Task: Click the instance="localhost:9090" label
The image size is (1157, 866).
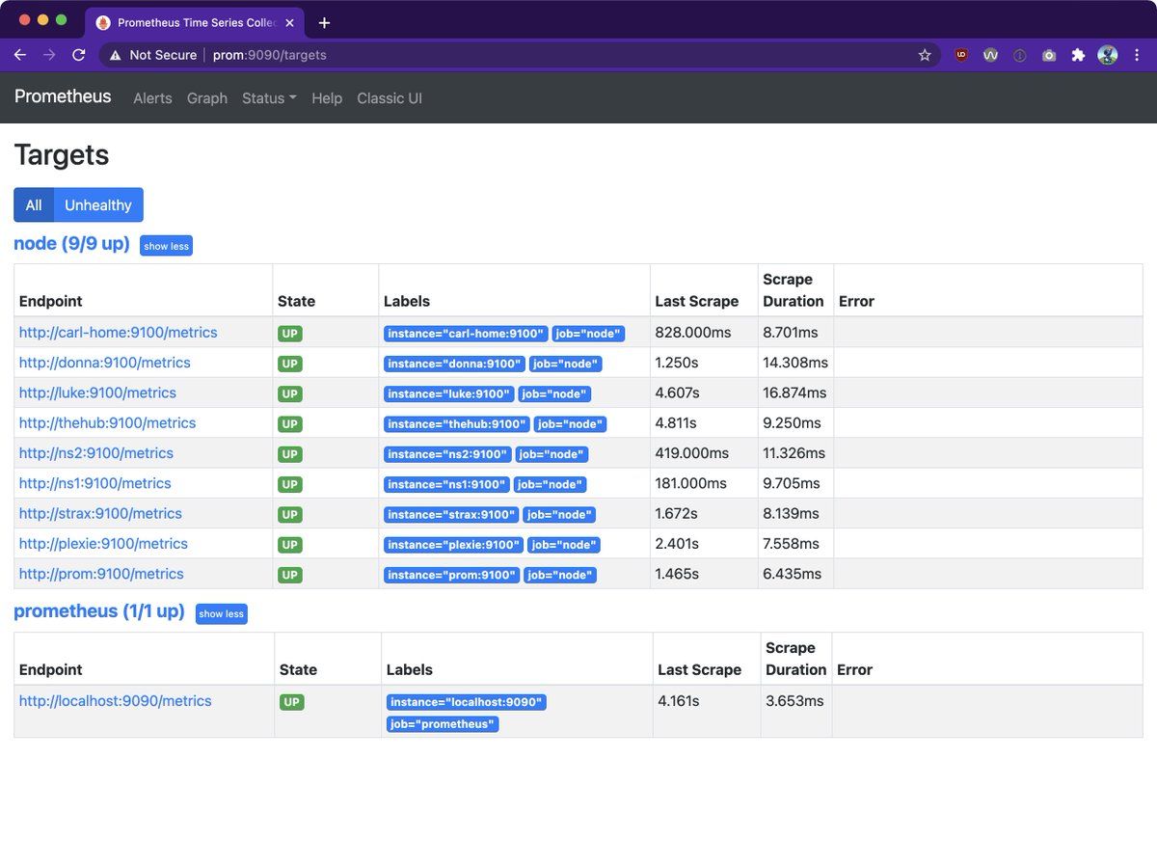Action: pos(467,702)
